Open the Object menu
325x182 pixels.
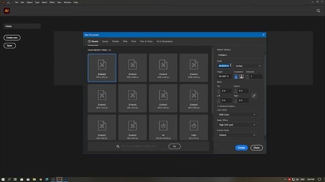point(29,2)
